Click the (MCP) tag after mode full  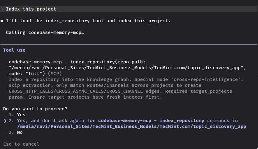tap(55, 74)
